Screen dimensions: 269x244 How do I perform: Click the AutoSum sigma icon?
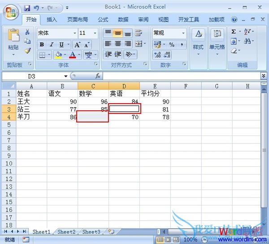coord(234,31)
